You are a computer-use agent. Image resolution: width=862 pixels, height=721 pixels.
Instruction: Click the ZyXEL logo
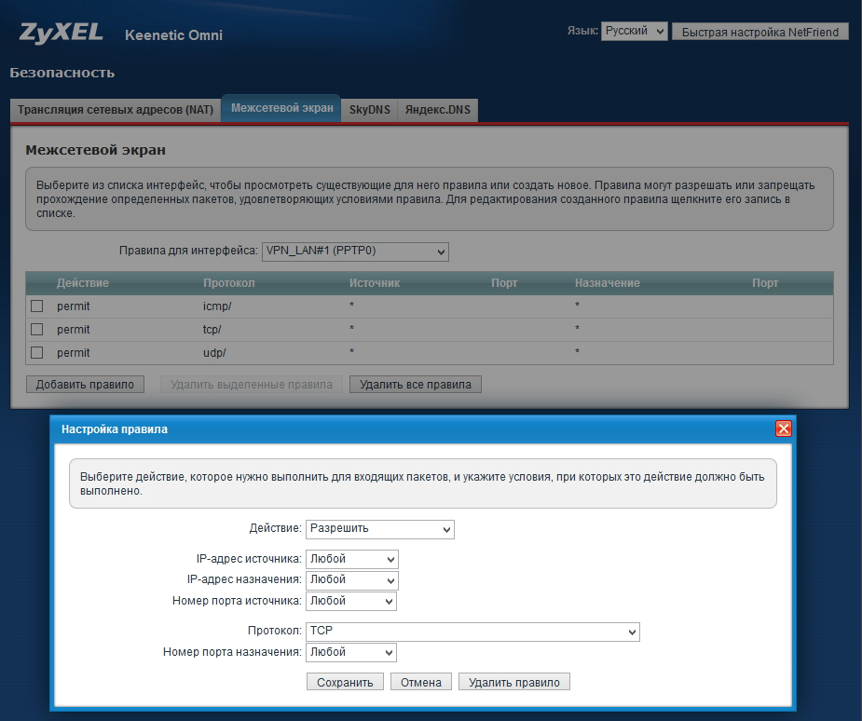[x=62, y=34]
